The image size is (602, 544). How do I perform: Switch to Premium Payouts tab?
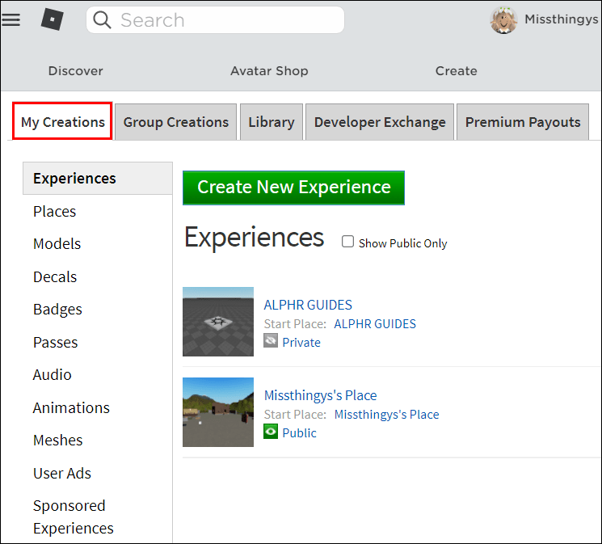click(x=523, y=122)
